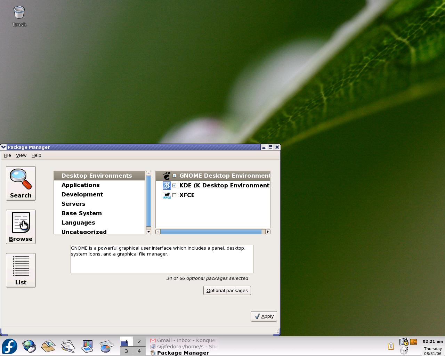Open the Search view via magnifier icon

(x=21, y=183)
